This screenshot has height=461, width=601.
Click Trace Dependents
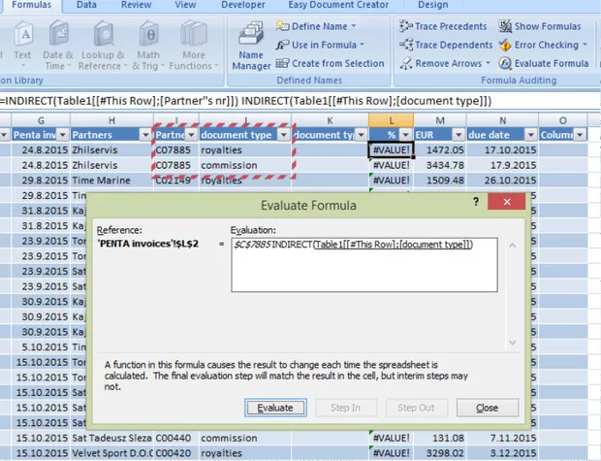click(x=445, y=45)
